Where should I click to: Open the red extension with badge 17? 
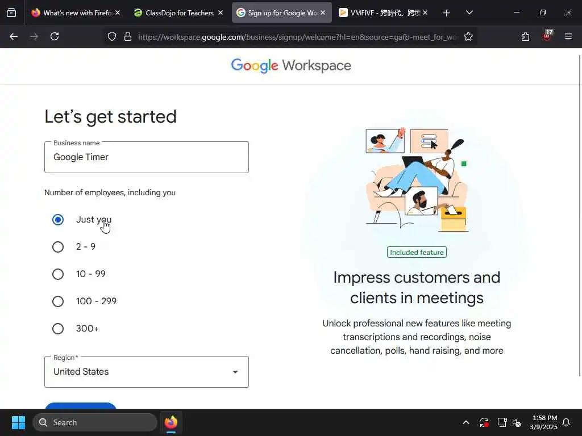(x=547, y=36)
